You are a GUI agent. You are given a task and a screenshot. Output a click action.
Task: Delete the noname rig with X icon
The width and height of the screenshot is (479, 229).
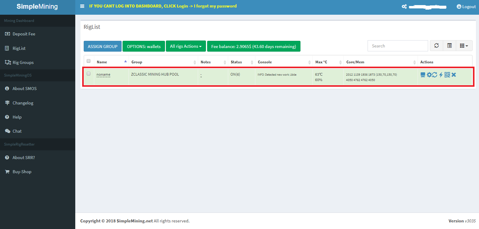[454, 75]
